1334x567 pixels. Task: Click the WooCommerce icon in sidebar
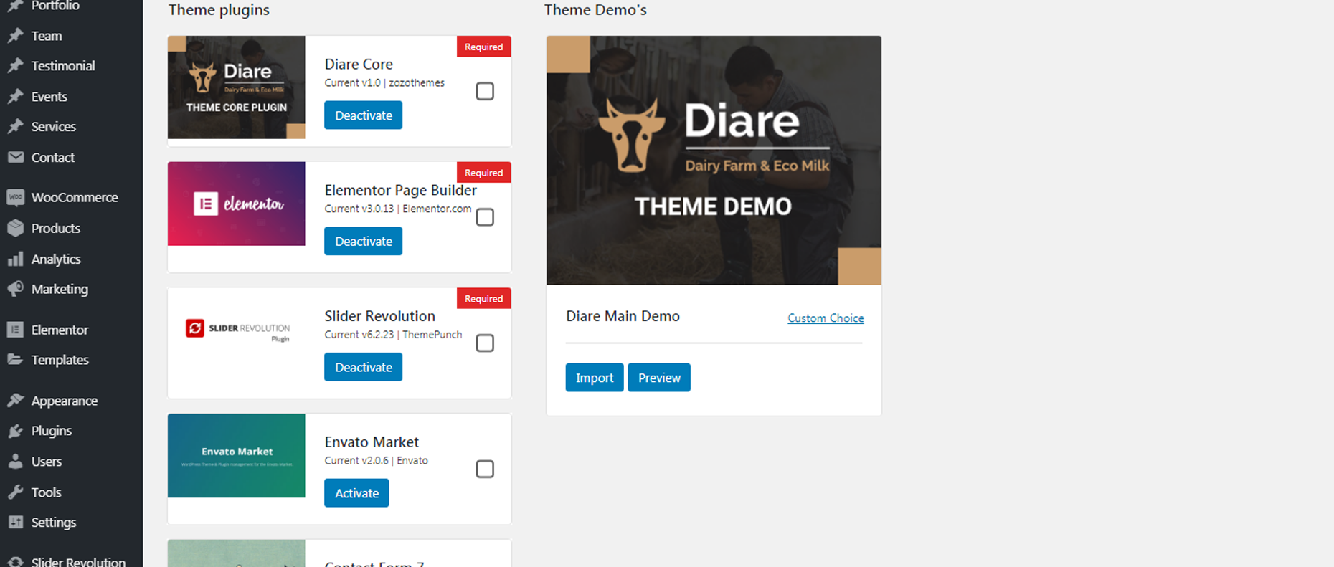(x=15, y=198)
